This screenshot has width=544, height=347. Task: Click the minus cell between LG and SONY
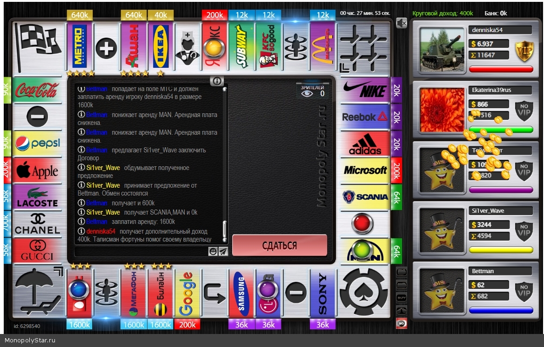[296, 293]
